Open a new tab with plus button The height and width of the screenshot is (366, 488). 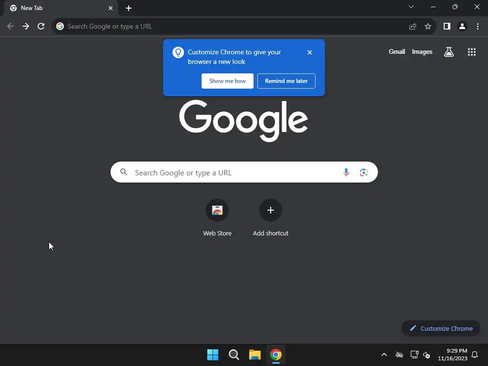tap(129, 8)
